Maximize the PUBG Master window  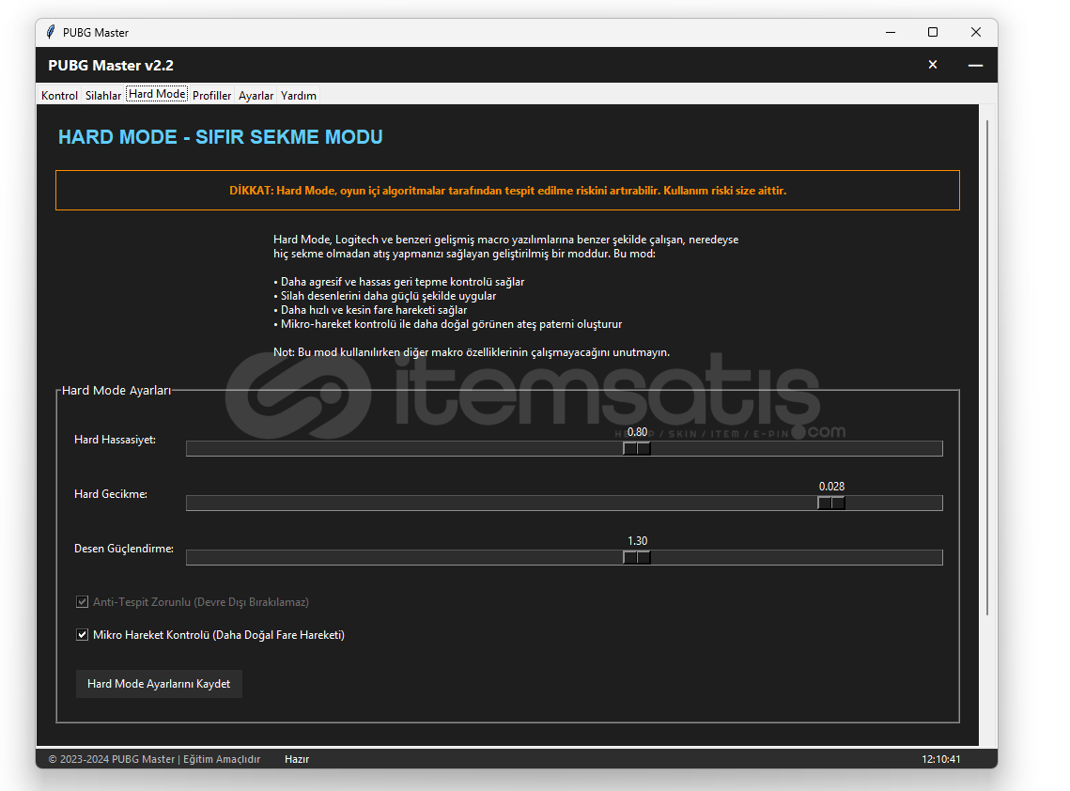tap(933, 32)
